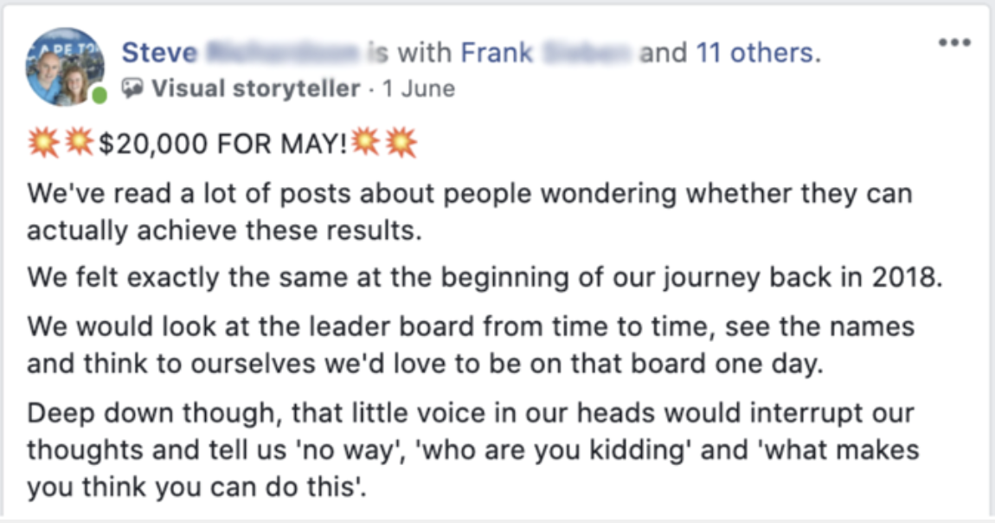Viewport: 995px width, 523px height.
Task: Click the first explosion emoji before $20,000
Action: tap(43, 143)
